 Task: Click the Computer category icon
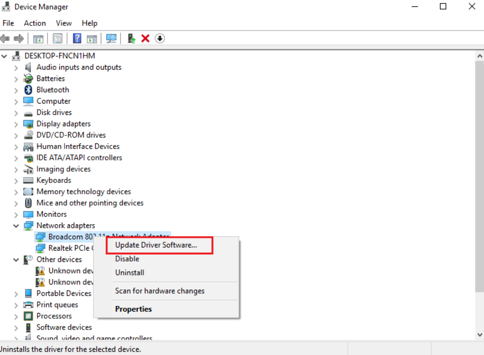pos(28,101)
